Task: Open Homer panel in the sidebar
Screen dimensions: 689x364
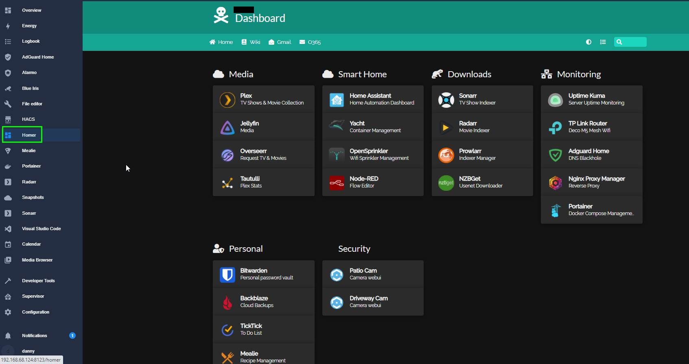Action: [41, 135]
